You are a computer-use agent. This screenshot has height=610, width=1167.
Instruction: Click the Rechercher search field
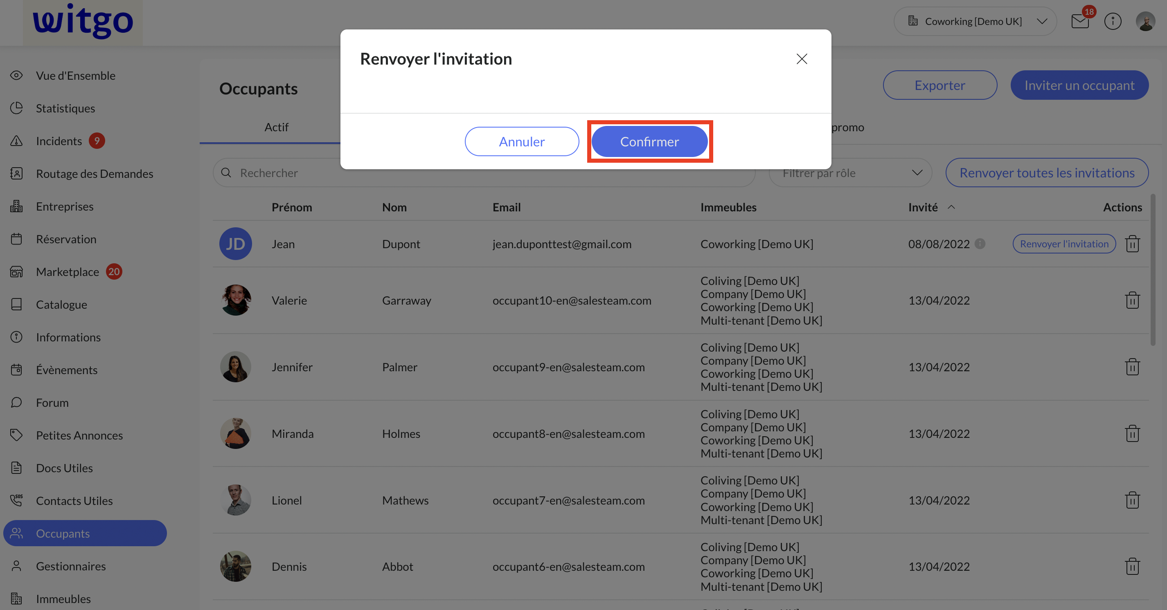point(484,173)
